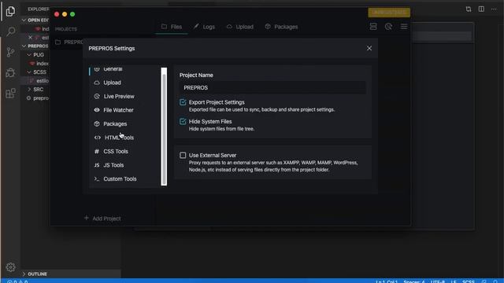Click the SCSS language mode in status bar
The width and height of the screenshot is (504, 283).
pyautogui.click(x=469, y=281)
